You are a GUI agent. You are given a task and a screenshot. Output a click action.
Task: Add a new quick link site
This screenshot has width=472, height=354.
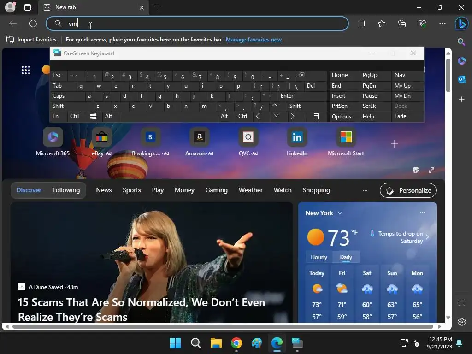[x=395, y=144]
